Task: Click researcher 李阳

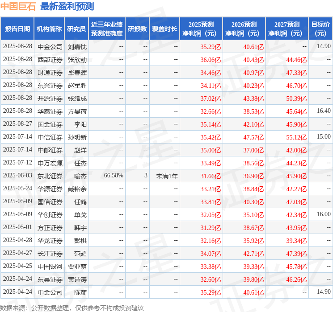Action: [80, 124]
